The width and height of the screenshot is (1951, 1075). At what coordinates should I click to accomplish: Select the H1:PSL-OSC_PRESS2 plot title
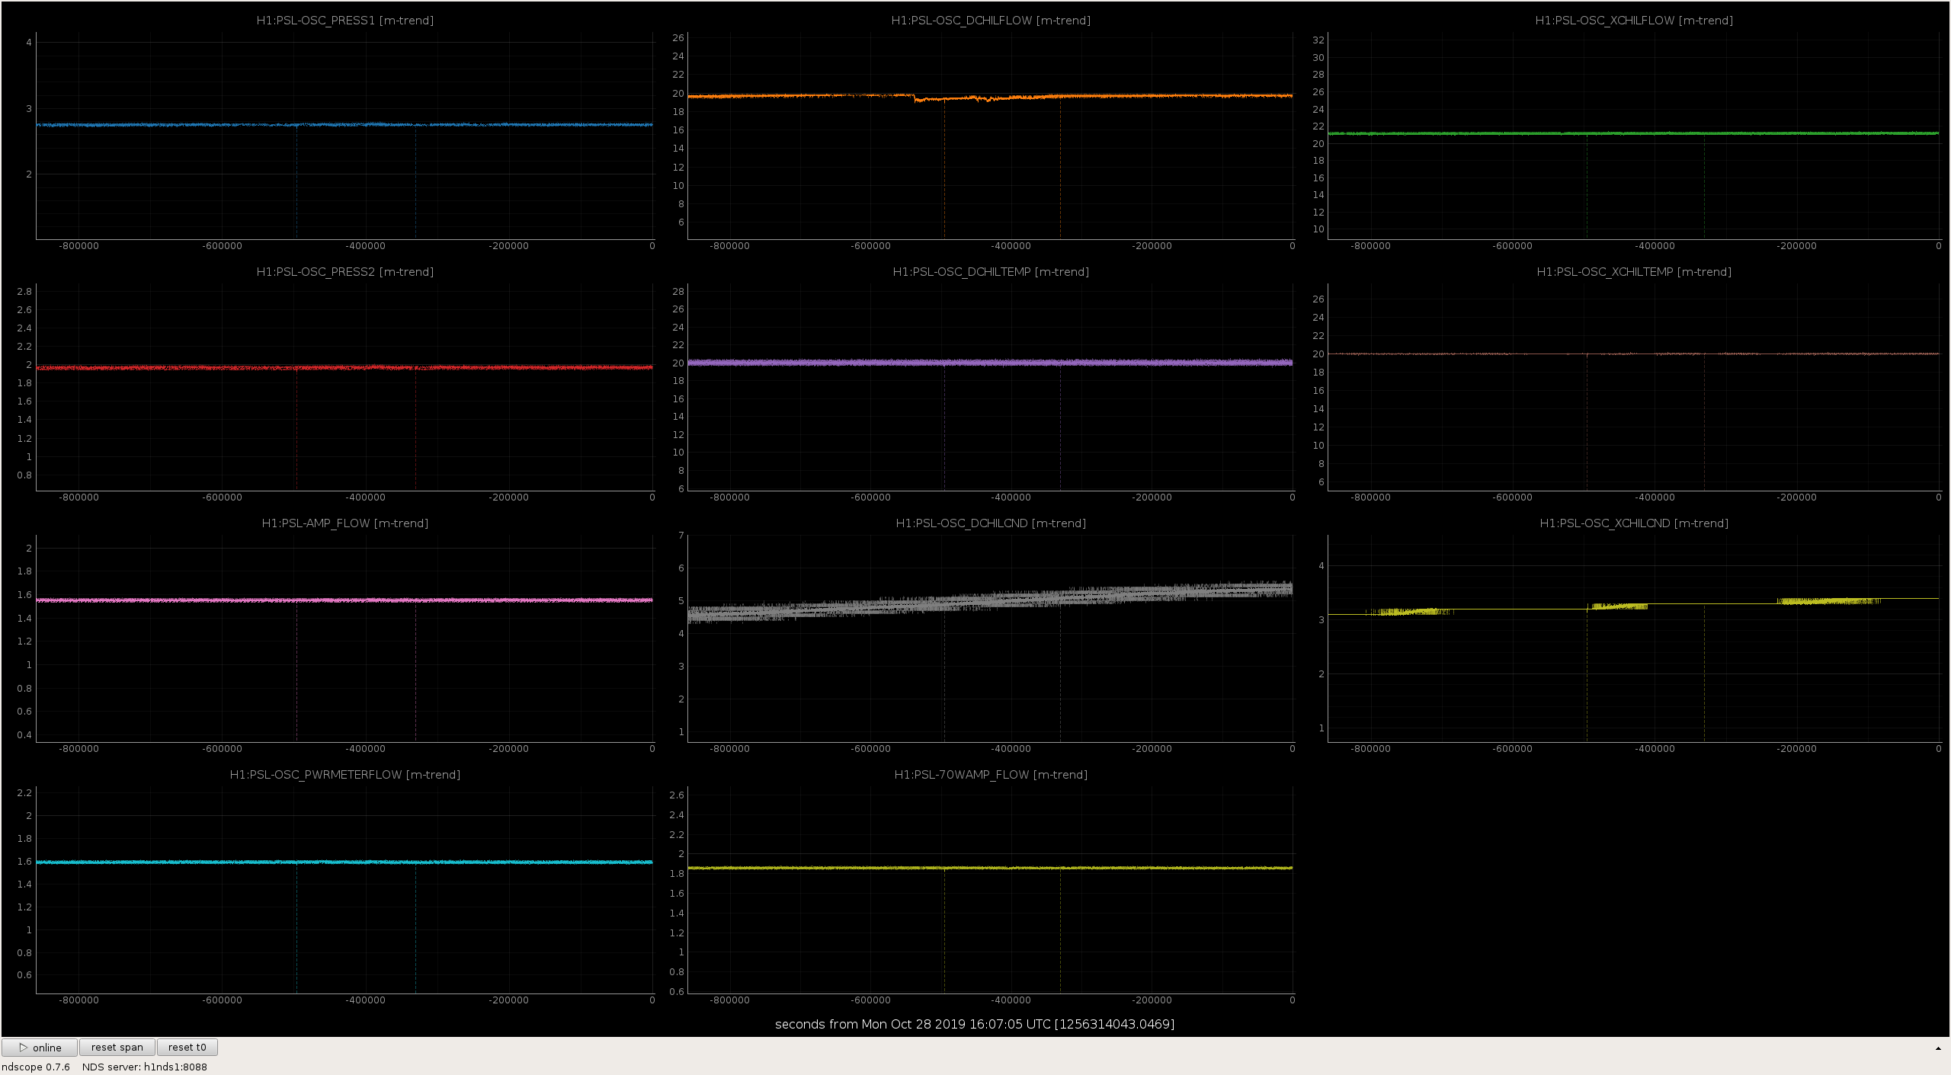point(345,272)
